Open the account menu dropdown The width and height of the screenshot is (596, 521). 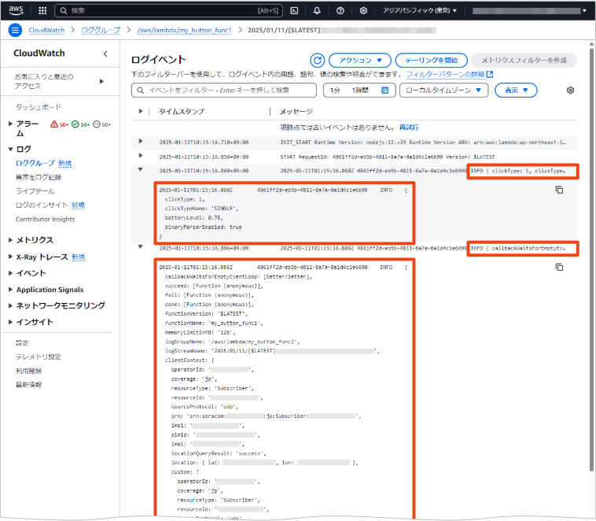pyautogui.click(x=529, y=11)
